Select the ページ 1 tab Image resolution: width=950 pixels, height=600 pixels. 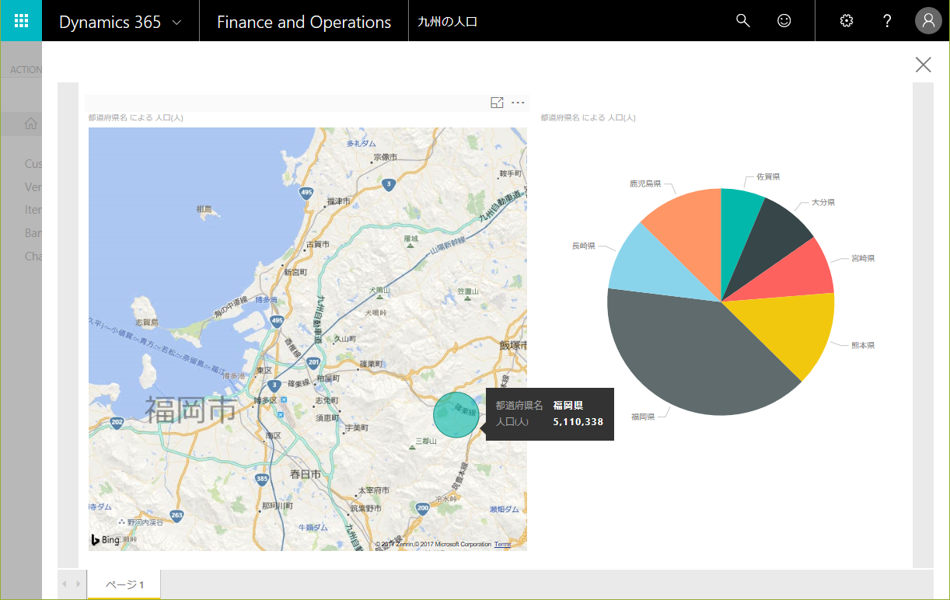click(124, 584)
